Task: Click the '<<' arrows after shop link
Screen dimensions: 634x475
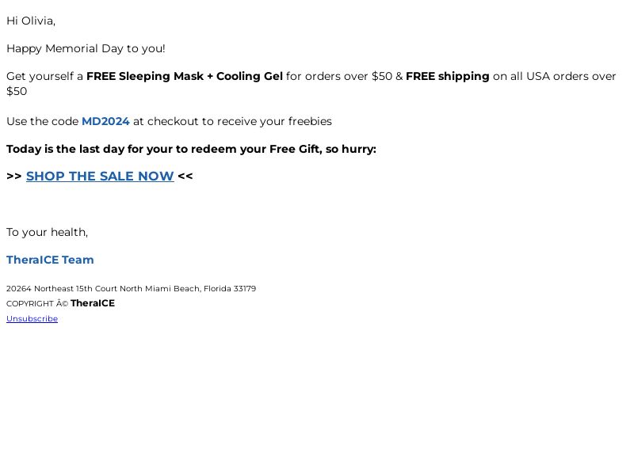Action: click(x=185, y=176)
